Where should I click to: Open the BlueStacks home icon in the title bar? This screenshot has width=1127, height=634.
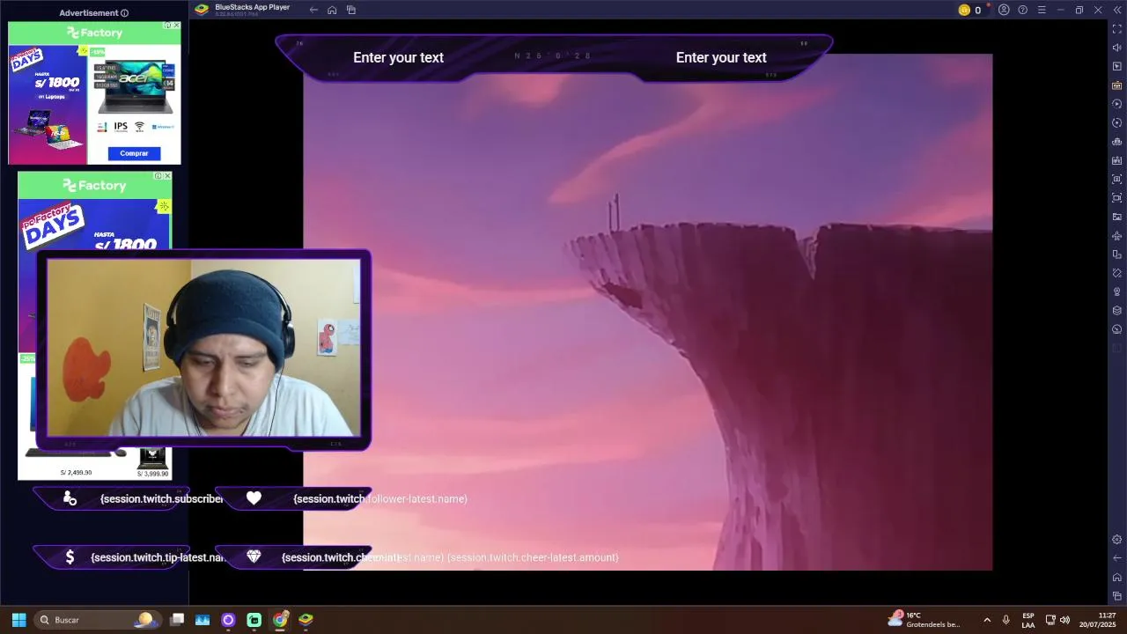pyautogui.click(x=332, y=10)
